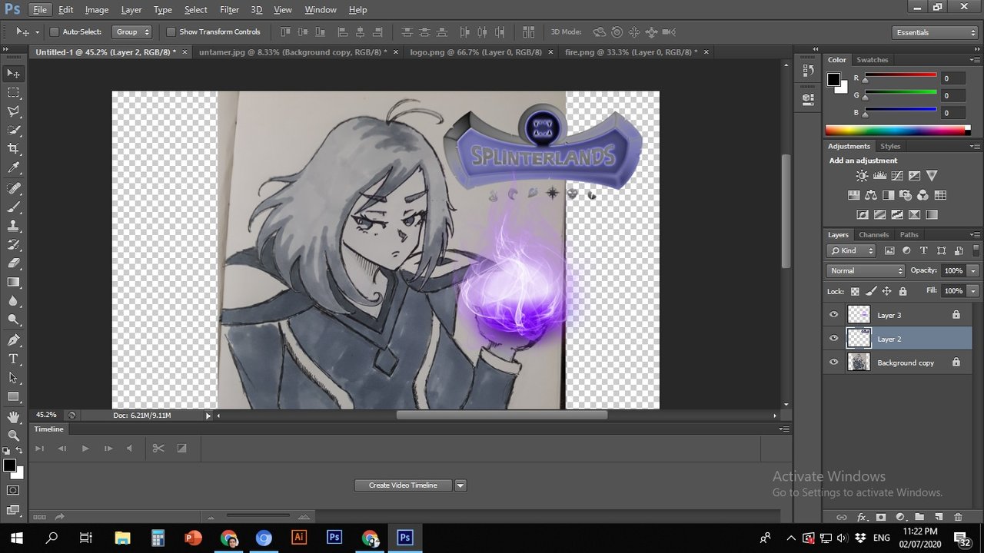The height and width of the screenshot is (553, 984).
Task: Toggle lock all padlock icon
Action: click(903, 291)
